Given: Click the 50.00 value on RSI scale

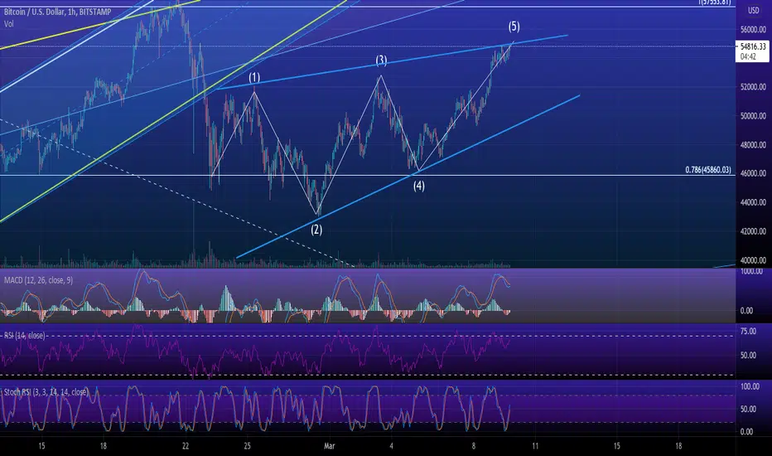Looking at the screenshot, I should pyautogui.click(x=748, y=355).
